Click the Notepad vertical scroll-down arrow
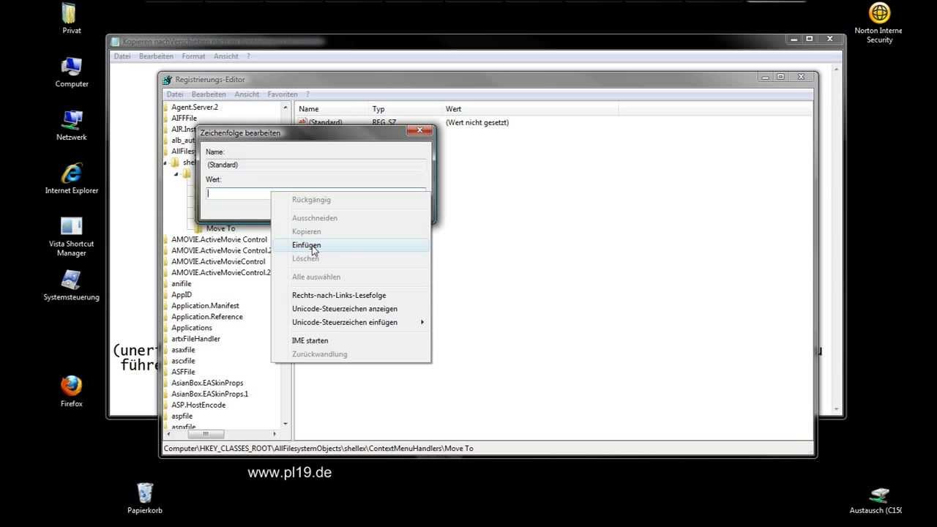 (836, 408)
